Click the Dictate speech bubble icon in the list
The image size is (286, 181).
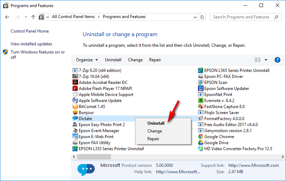pyautogui.click(x=75, y=118)
